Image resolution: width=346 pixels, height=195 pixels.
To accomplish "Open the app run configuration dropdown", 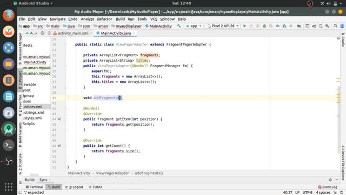I will [x=194, y=26].
